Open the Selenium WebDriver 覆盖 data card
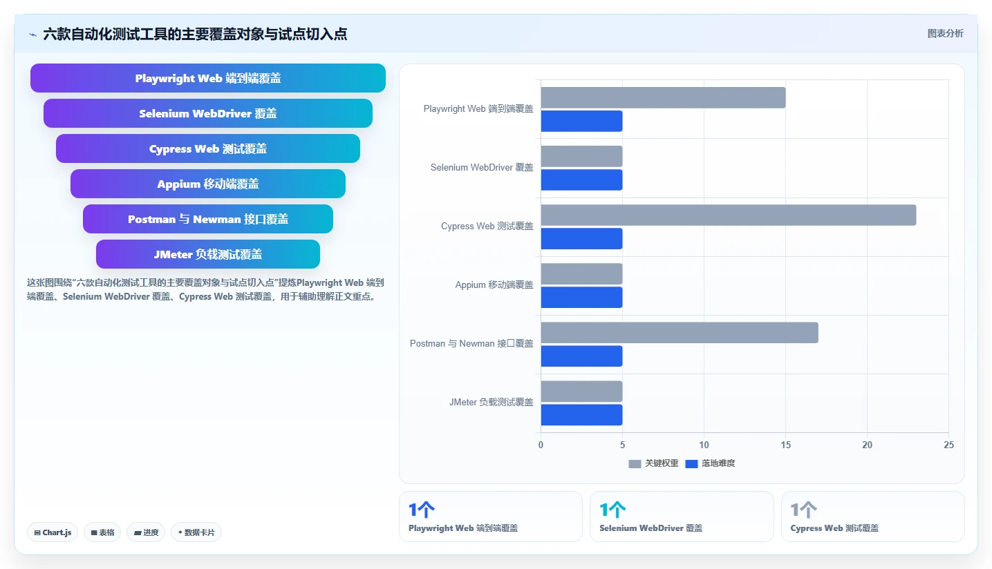The image size is (992, 569). [682, 517]
